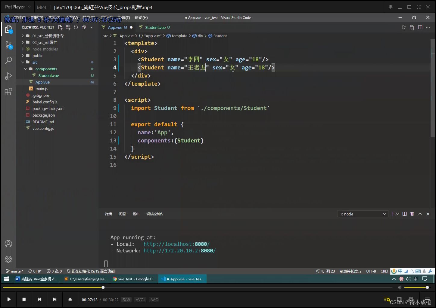This screenshot has width=436, height=308.
Task: Click the PotPlayer seek bar handle
Action: click(x=103, y=288)
